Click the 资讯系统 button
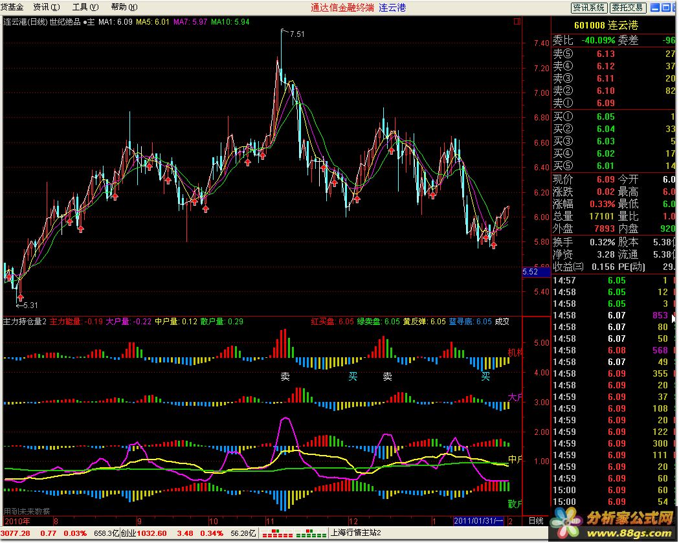Screen dimensions: 679x543 pos(589,7)
